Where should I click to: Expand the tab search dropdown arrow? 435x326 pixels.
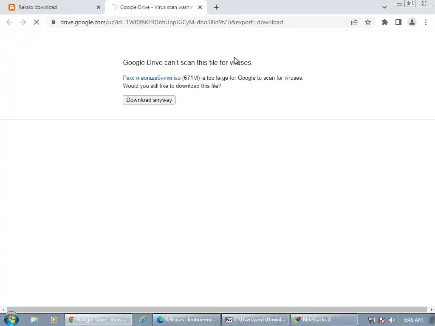pos(384,7)
